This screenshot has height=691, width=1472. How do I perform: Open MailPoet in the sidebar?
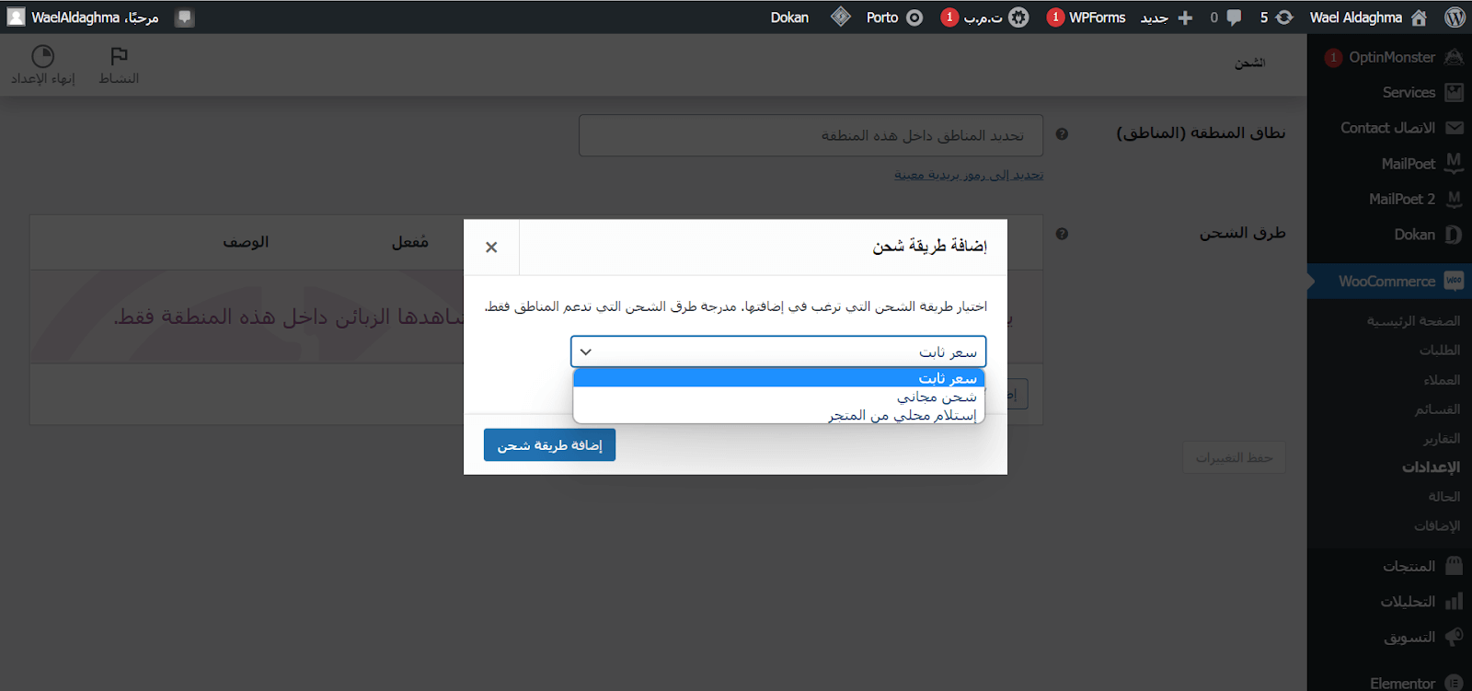click(x=1408, y=164)
